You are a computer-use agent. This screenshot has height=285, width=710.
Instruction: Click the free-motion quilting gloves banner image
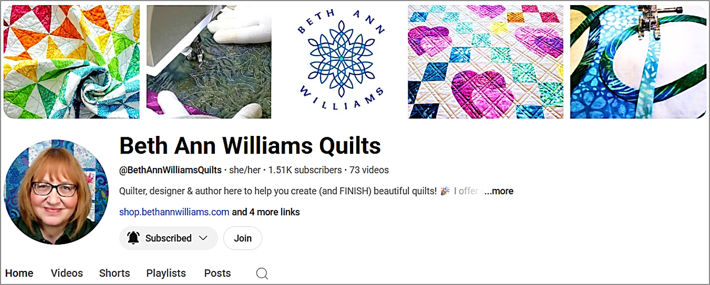[209, 62]
